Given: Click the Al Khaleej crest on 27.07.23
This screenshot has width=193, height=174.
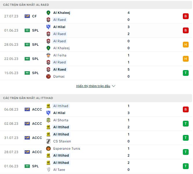Looking at the screenshot, I should (48, 13).
